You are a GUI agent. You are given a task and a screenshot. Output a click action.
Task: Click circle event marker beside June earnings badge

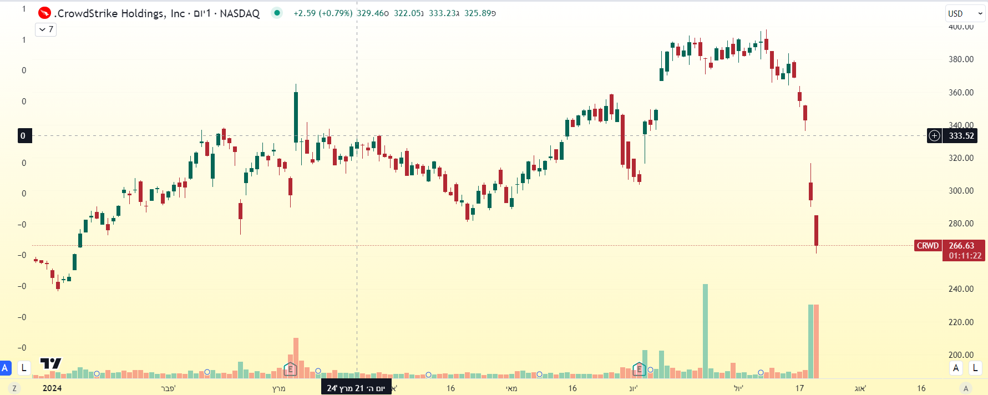650,370
